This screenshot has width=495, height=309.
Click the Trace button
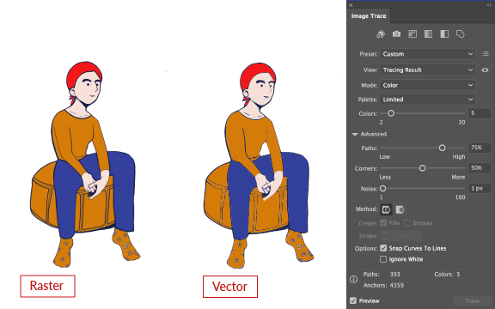click(472, 301)
